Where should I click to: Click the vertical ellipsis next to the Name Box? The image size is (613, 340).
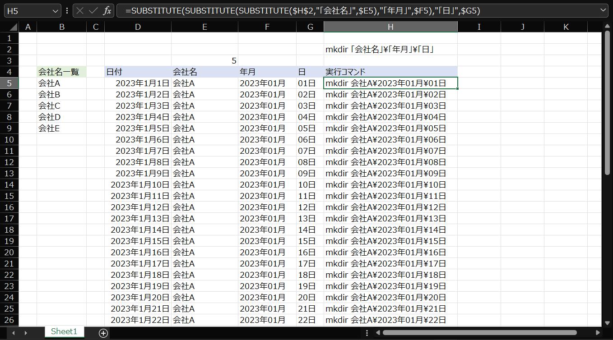coord(66,9)
